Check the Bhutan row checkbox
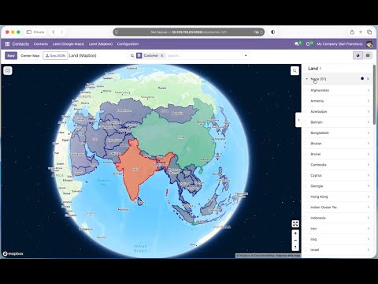The image size is (378, 284). tap(305, 144)
